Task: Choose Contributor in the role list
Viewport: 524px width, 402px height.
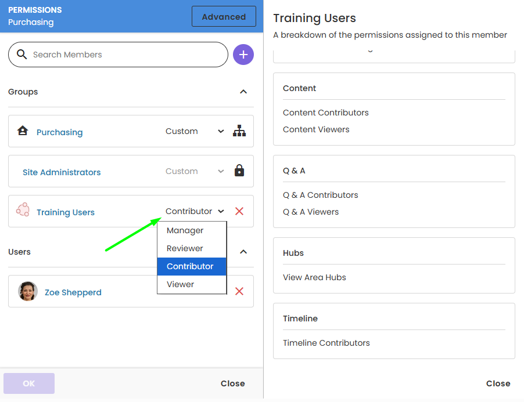Action: click(x=192, y=267)
